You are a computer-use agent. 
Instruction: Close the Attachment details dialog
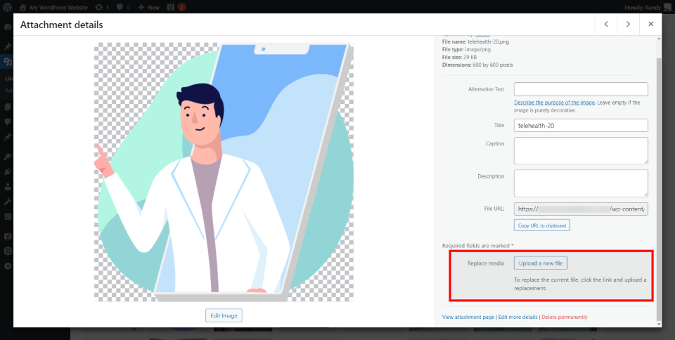pyautogui.click(x=651, y=25)
